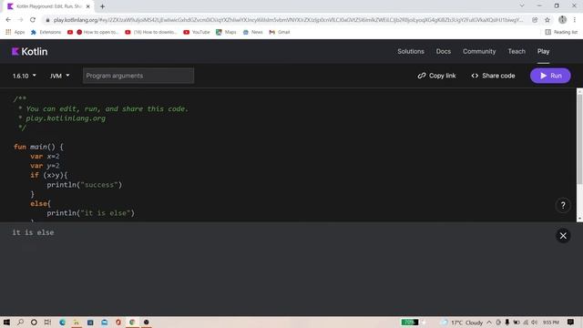
Task: Open the News bookmark
Action: tap(253, 33)
